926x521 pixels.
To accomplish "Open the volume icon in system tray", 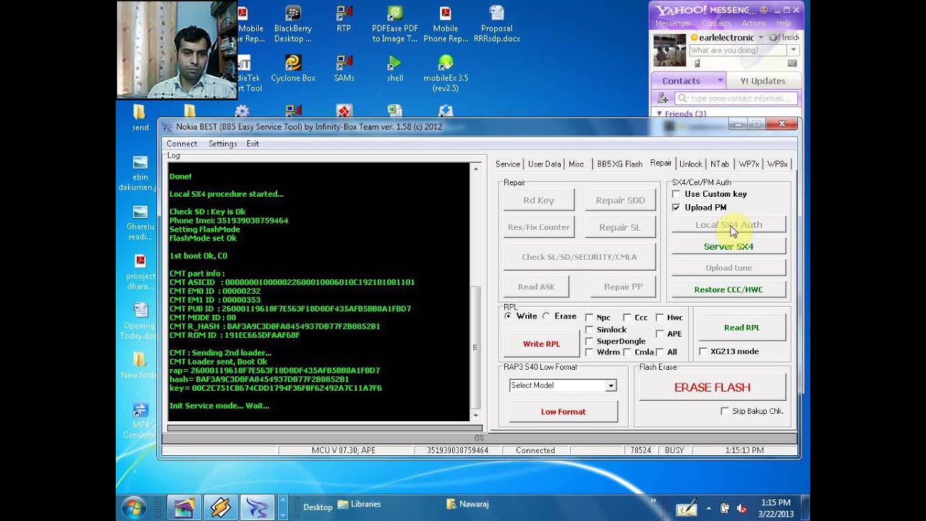I will click(740, 508).
